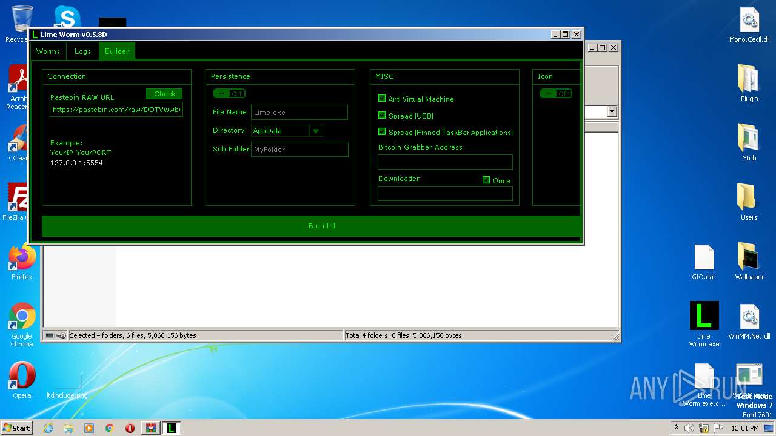Open the FileZilla desktop shortcut
776x436 pixels.
click(18, 201)
